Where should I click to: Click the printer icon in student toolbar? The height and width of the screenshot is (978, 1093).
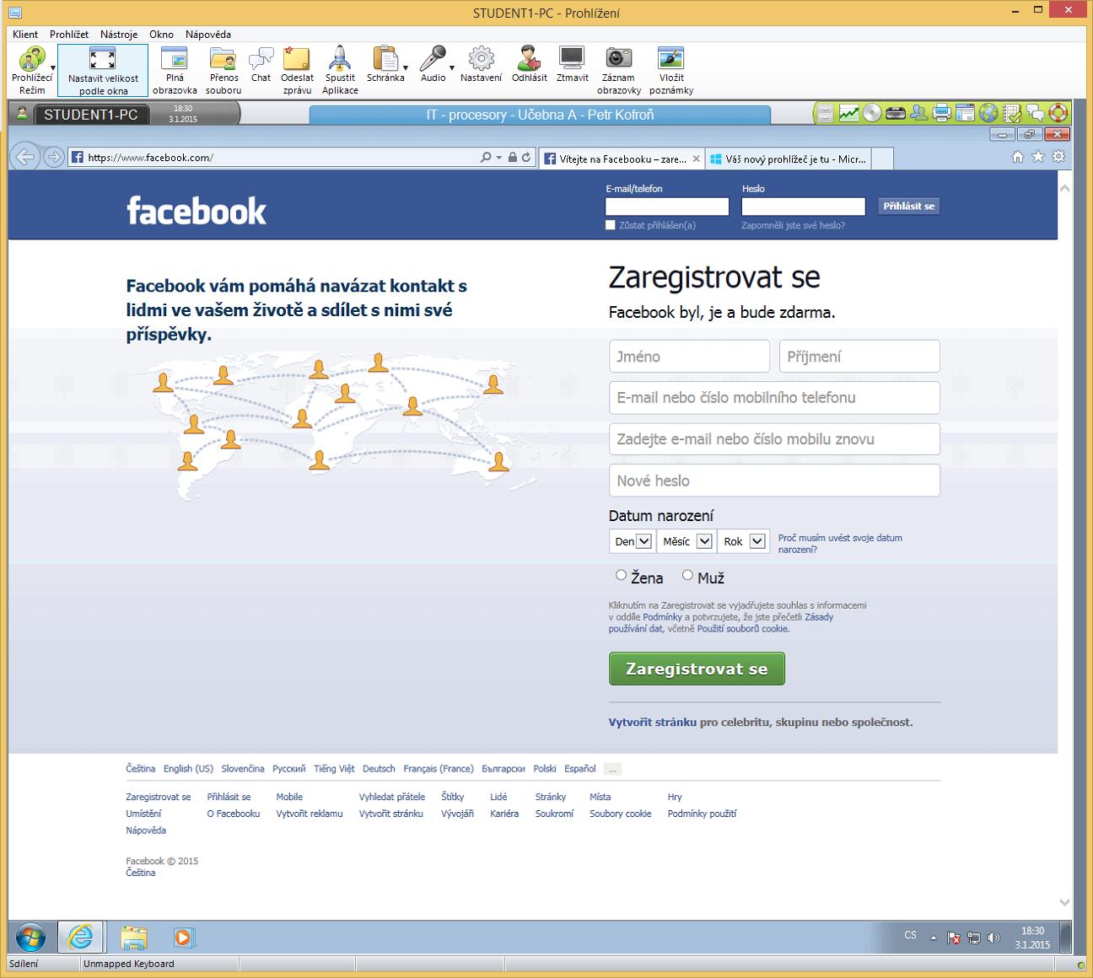942,112
